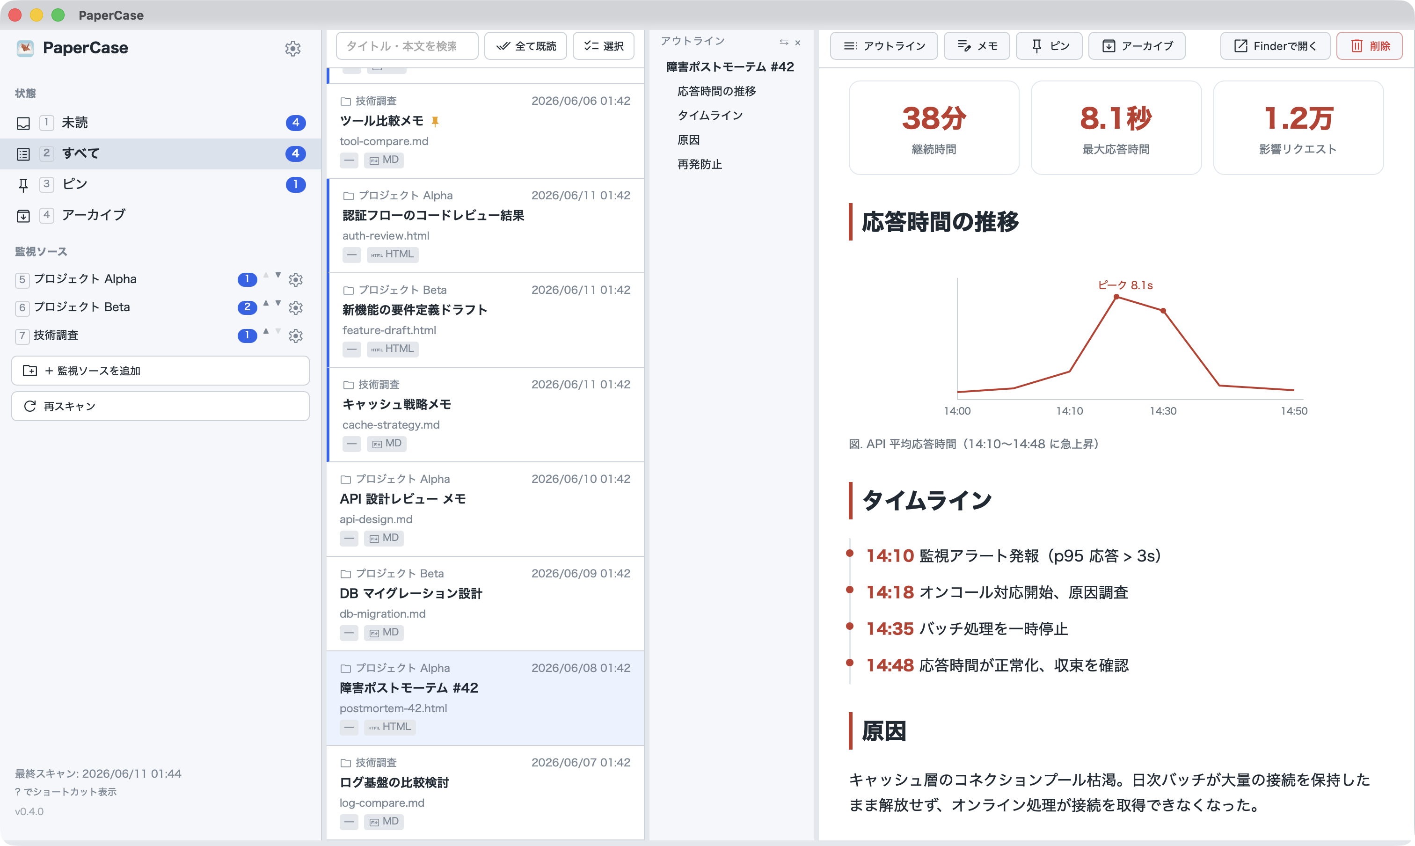Viewport: 1415px width, 846px height.
Task: Open 認証フローのコードレビュー結果 document
Action: tap(485, 226)
